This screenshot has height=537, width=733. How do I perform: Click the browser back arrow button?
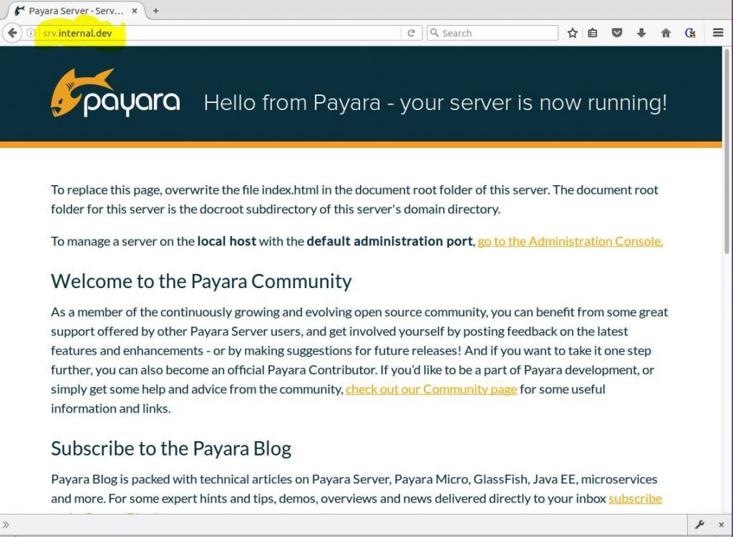point(13,33)
